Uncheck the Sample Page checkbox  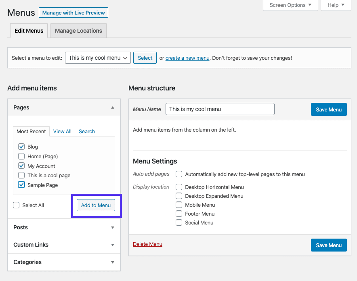[x=21, y=185]
